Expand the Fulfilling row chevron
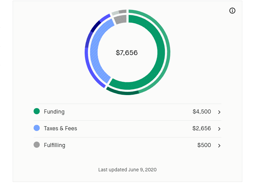Screen dimensions: 255x184 219,145
